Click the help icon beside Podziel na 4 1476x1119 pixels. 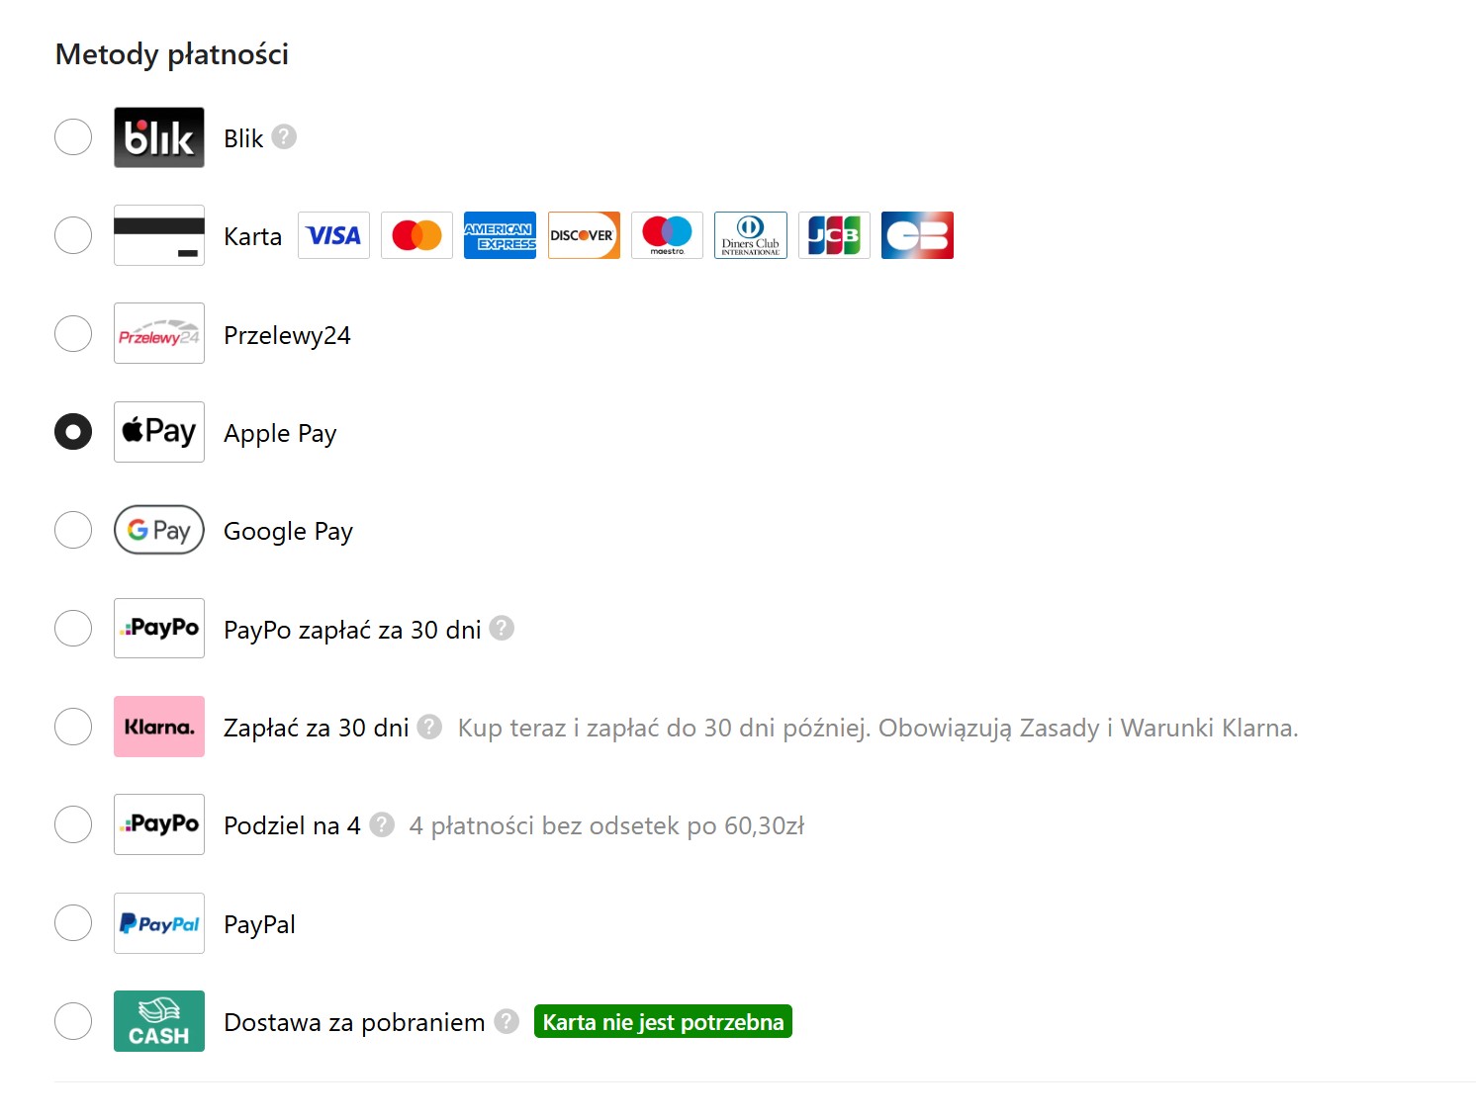[x=382, y=824]
